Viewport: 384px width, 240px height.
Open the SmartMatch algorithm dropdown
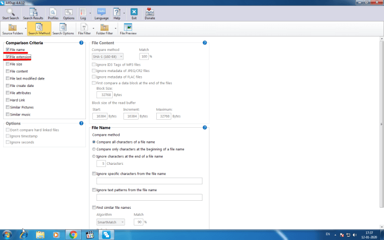pyautogui.click(x=111, y=222)
